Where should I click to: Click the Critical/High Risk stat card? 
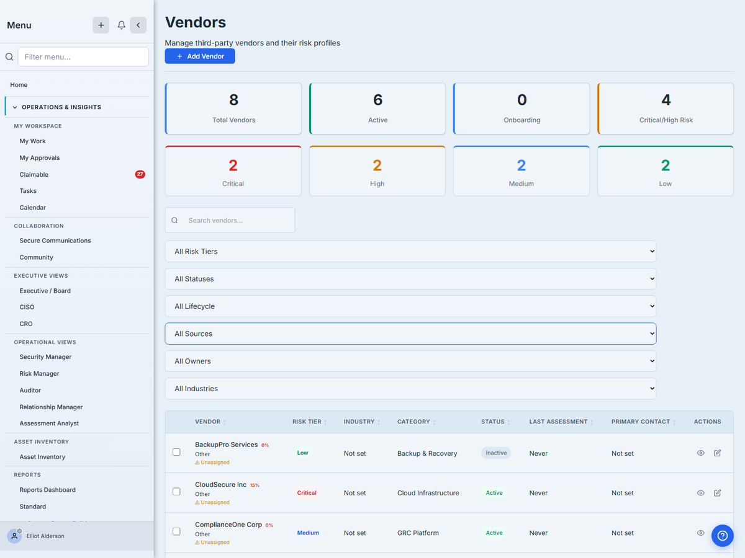coord(666,108)
